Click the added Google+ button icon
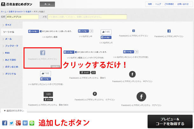Image resolution: width=194 pixels, height=129 pixels. (18, 123)
